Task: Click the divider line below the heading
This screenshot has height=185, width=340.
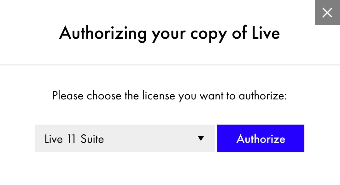Action: (170, 65)
